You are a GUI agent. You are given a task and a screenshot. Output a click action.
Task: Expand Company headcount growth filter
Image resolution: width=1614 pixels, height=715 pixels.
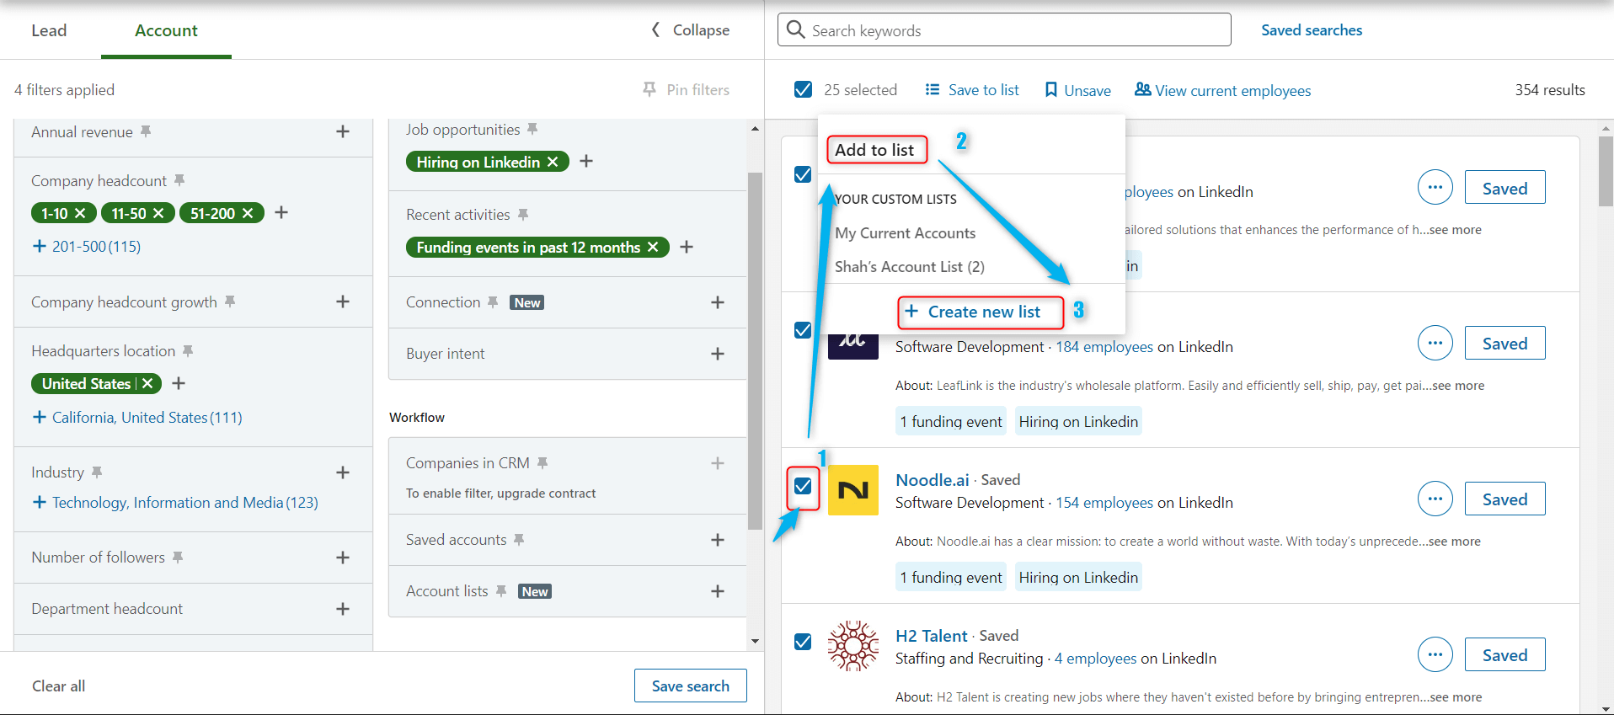(343, 301)
